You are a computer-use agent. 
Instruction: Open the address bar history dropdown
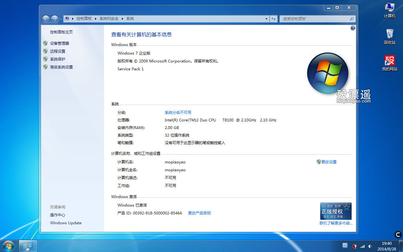click(x=266, y=19)
